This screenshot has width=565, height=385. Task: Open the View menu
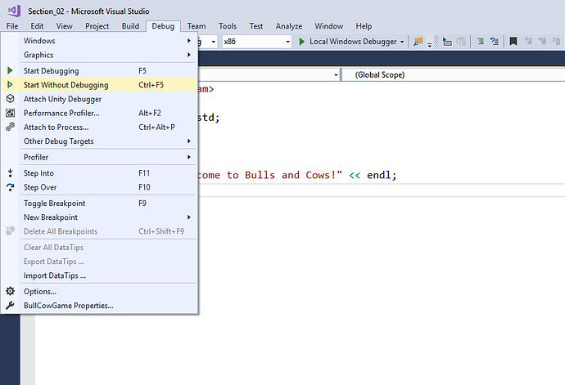pos(64,26)
